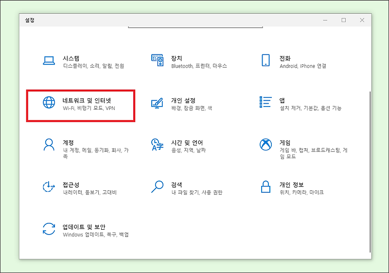Go to 장치 settings title

coord(177,58)
